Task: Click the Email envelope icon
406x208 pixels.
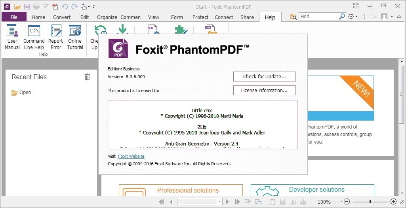Action: click(x=46, y=6)
